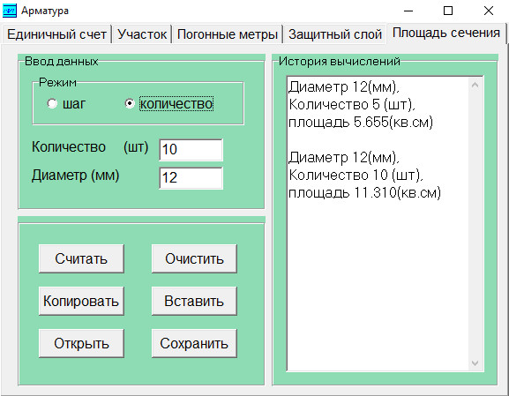Open the Погонные метры tab
The width and height of the screenshot is (509, 396).
click(x=228, y=34)
